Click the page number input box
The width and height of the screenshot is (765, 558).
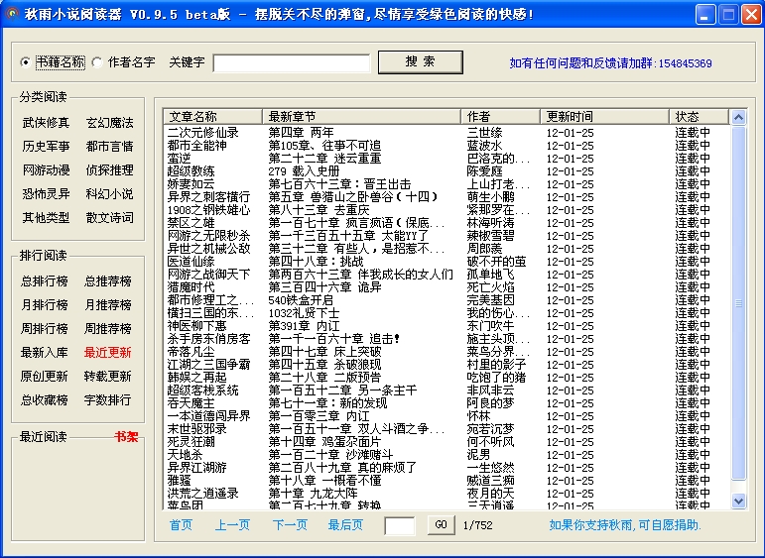click(x=399, y=526)
